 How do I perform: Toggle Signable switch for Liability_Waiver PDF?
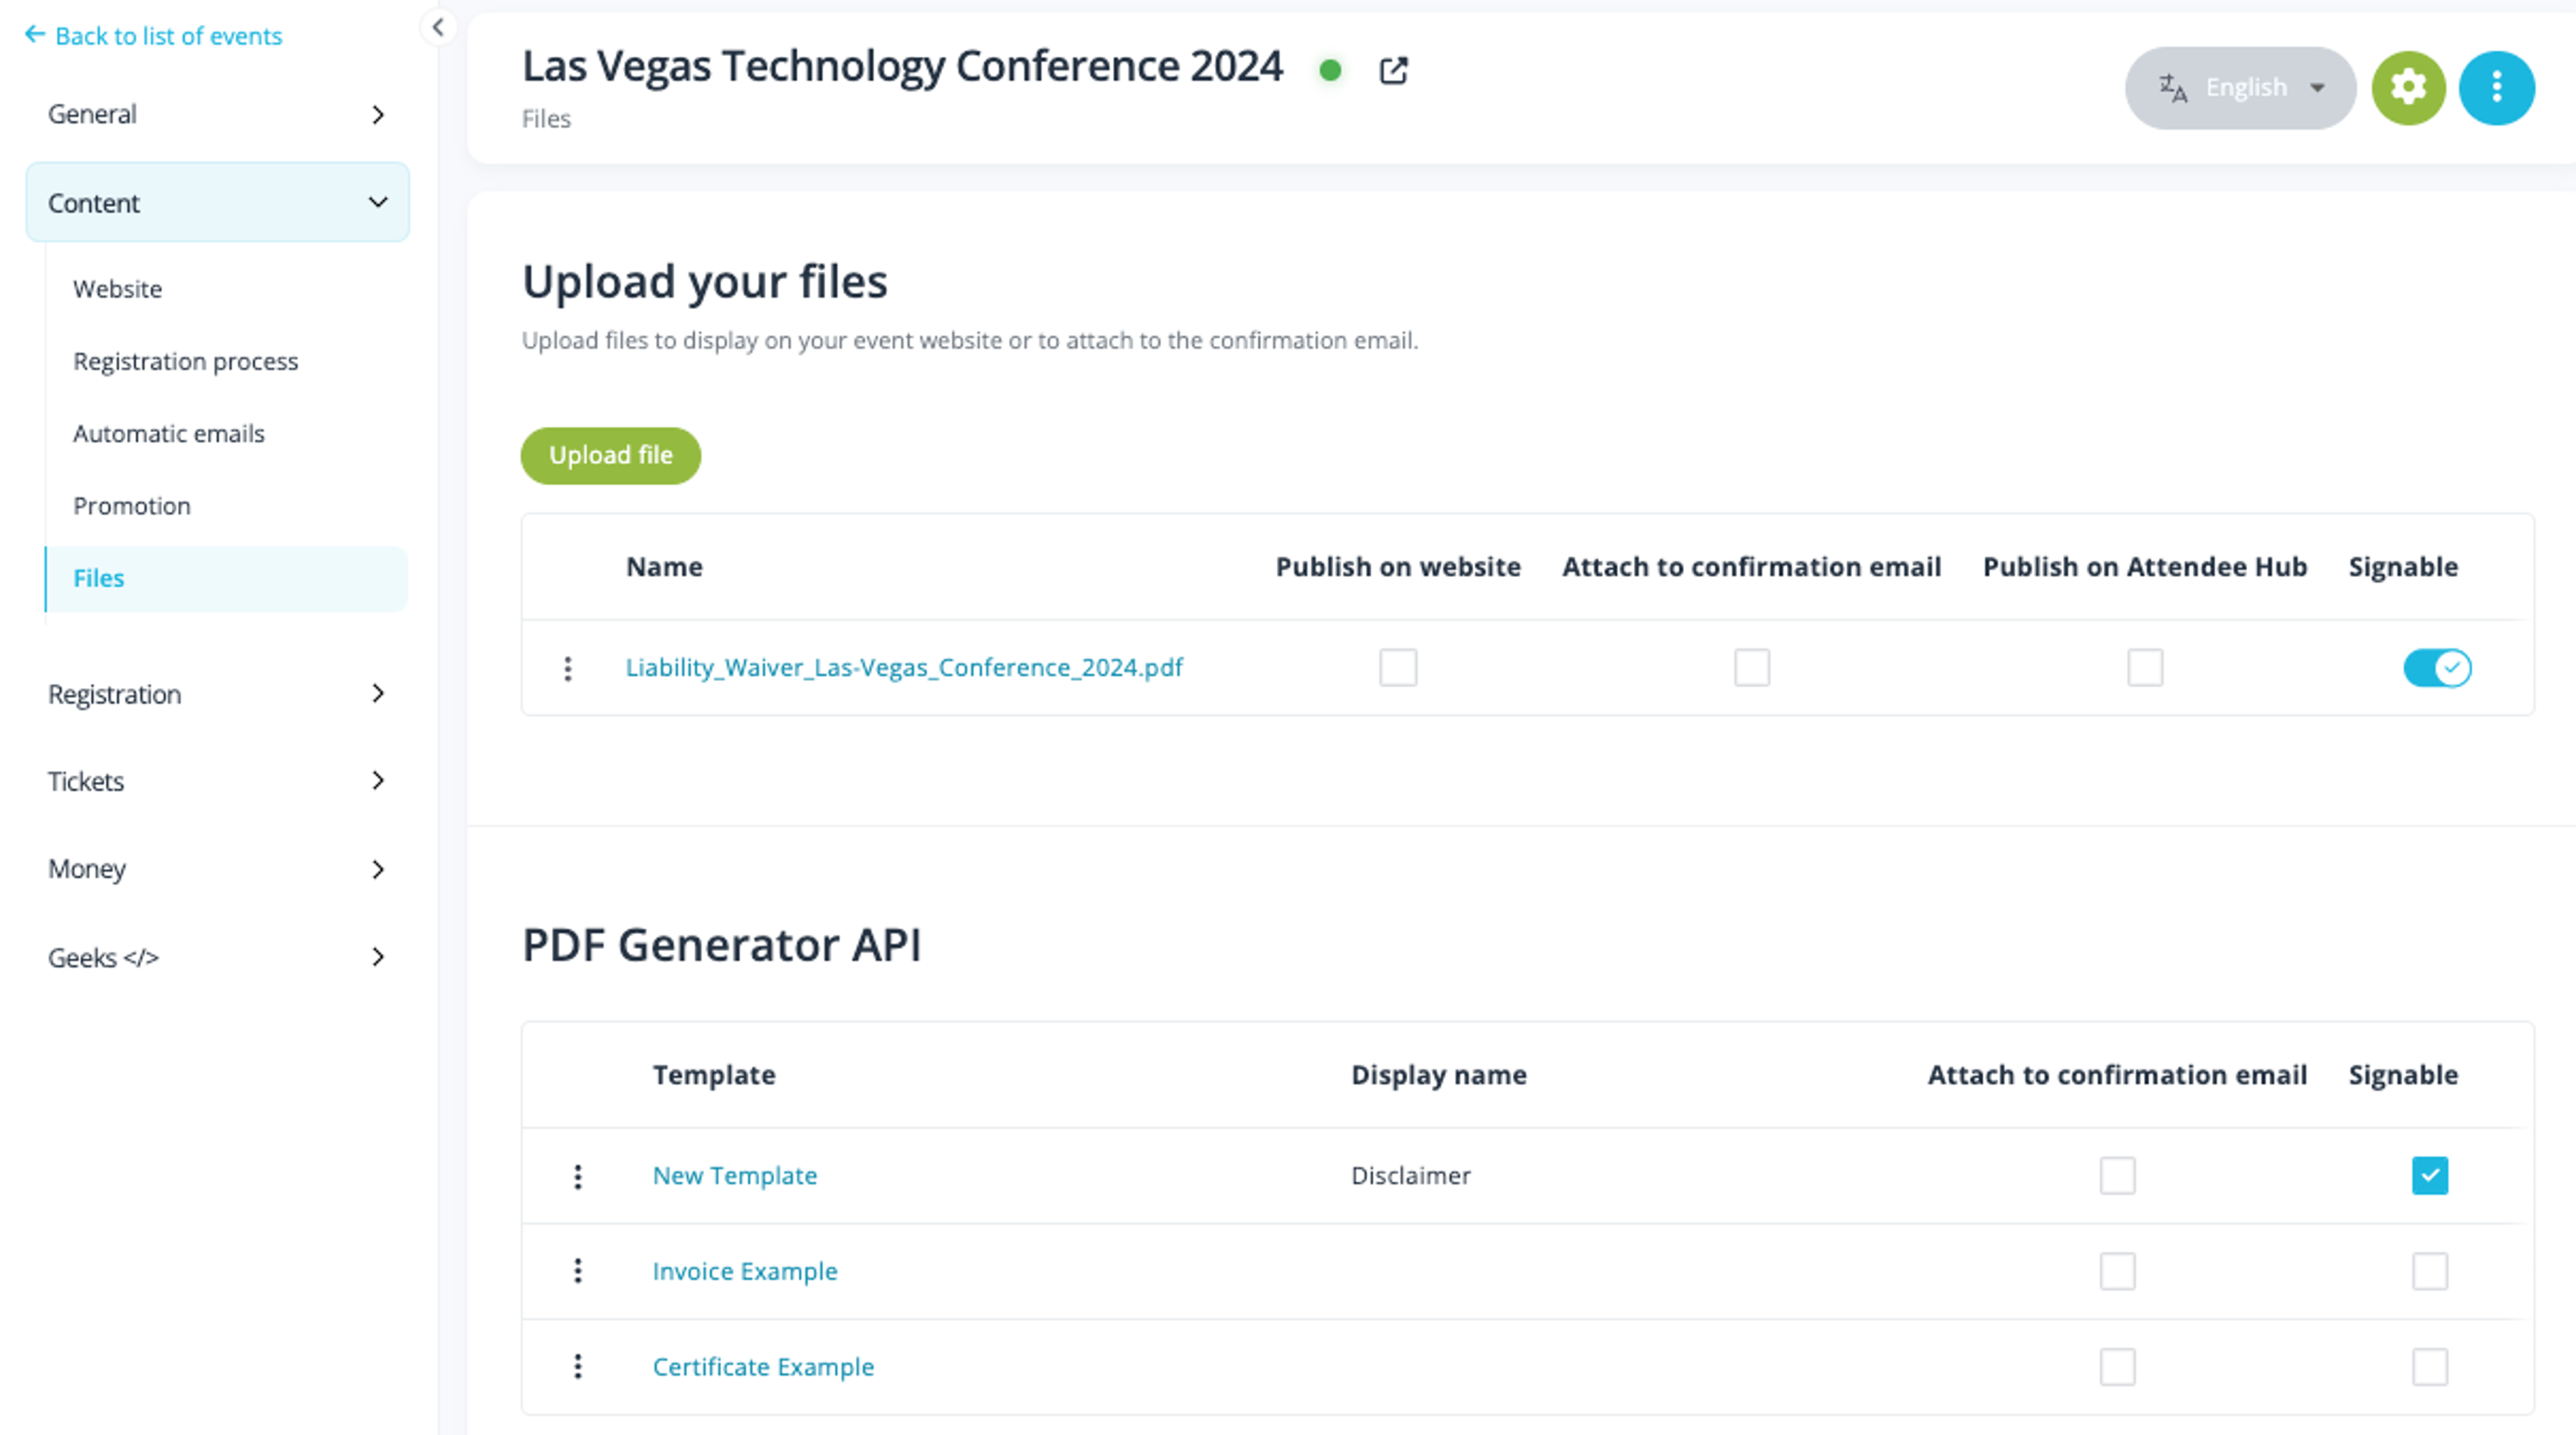click(x=2439, y=668)
